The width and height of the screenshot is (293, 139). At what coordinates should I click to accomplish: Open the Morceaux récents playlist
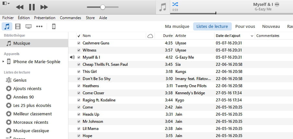pyautogui.click(x=31, y=122)
